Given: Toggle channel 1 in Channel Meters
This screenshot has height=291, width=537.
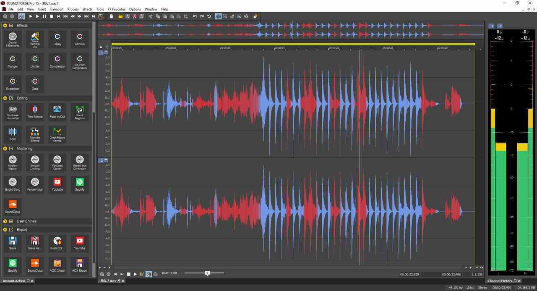Looking at the screenshot, I should click(x=492, y=26).
